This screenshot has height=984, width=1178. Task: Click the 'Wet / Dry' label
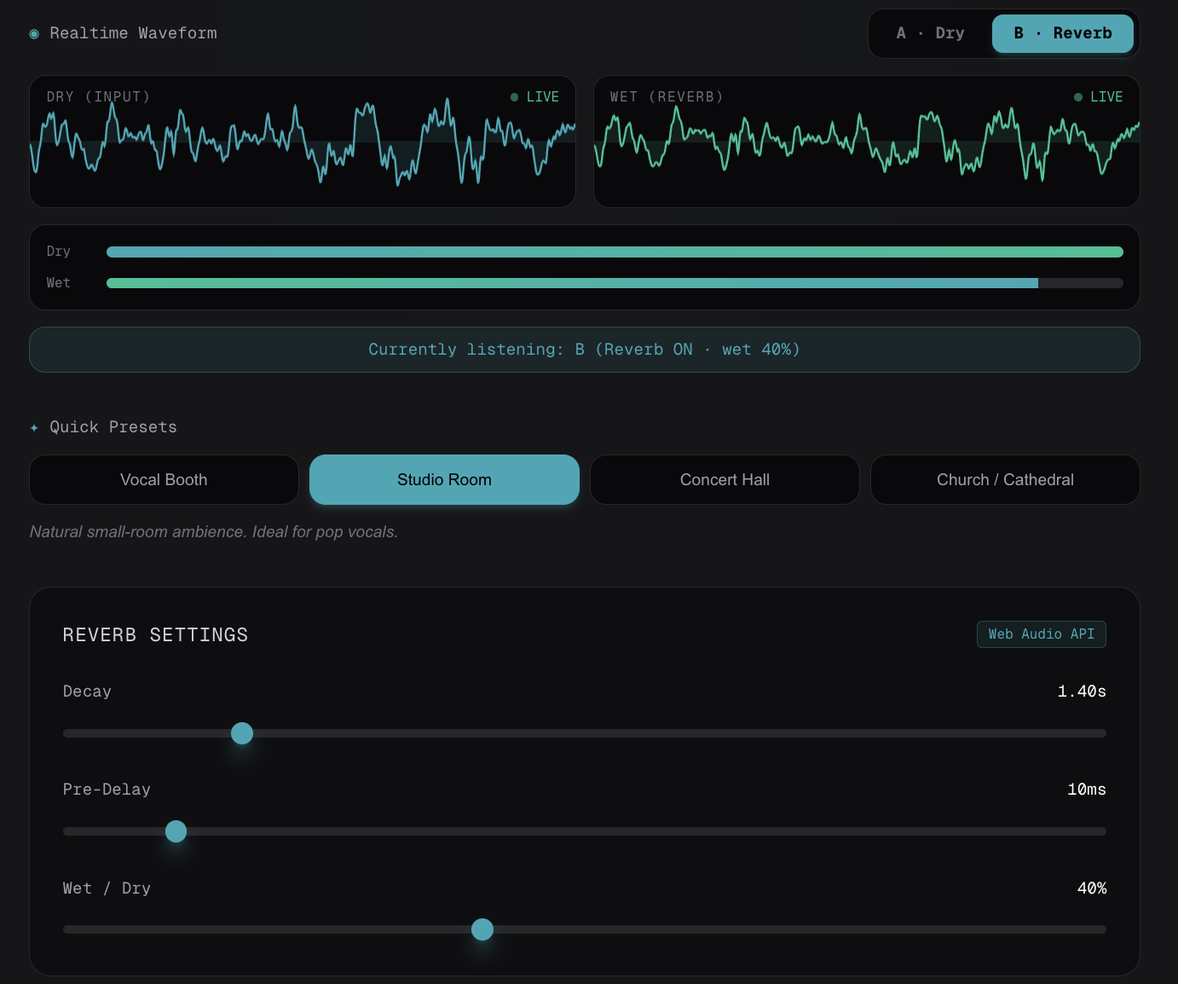pos(107,888)
